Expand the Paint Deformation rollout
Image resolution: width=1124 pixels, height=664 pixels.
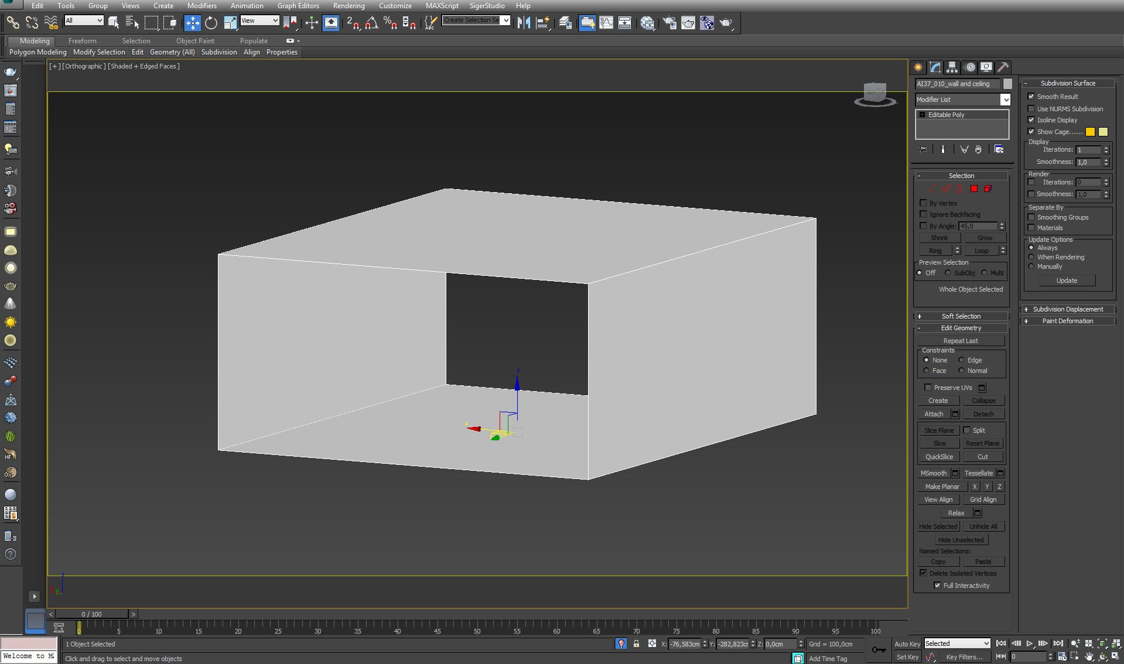(1067, 321)
